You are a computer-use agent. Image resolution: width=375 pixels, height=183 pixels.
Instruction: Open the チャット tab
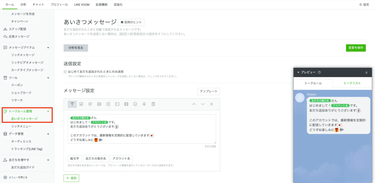click(38, 4)
